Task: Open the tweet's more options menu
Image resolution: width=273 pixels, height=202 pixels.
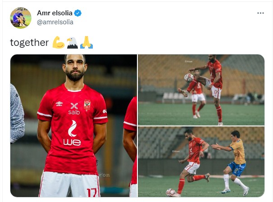Action: tap(260, 13)
